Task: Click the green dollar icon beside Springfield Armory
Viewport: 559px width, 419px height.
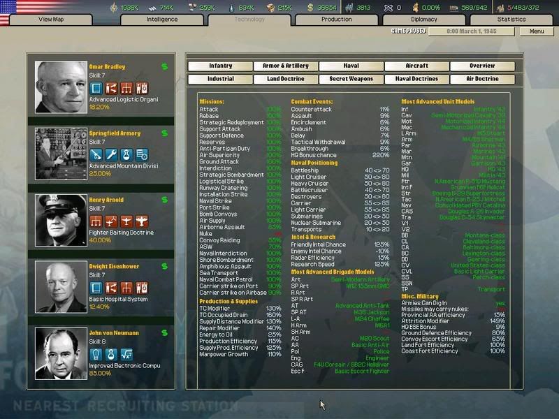Action: (x=164, y=133)
